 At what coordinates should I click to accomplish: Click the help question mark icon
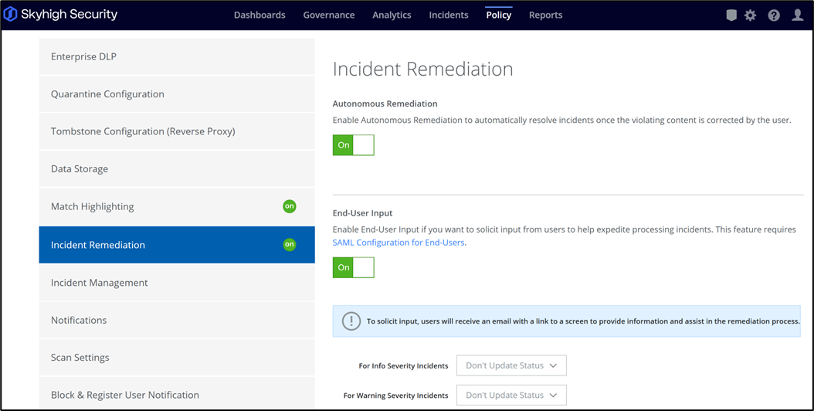(773, 15)
